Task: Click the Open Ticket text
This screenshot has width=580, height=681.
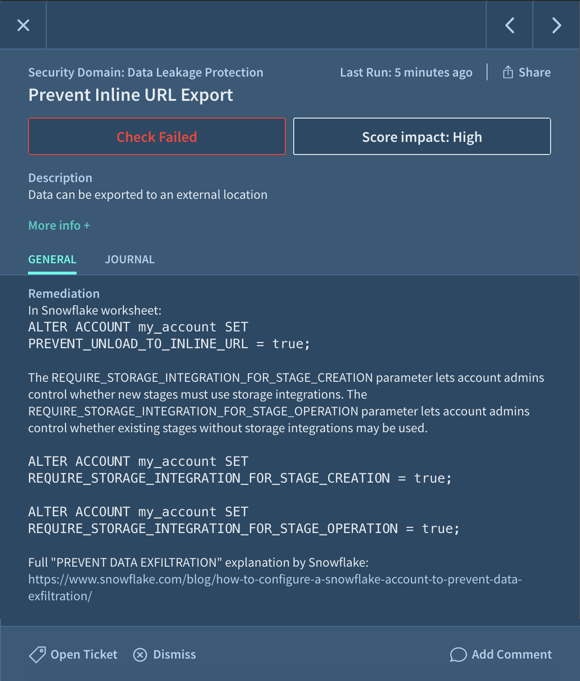Action: 84,654
